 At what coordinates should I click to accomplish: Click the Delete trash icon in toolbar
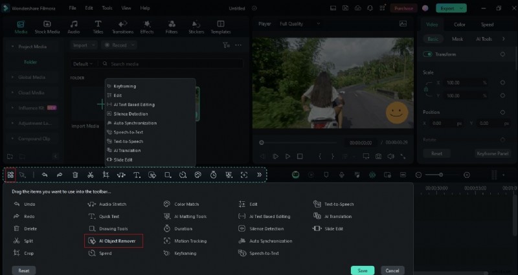tap(75, 175)
